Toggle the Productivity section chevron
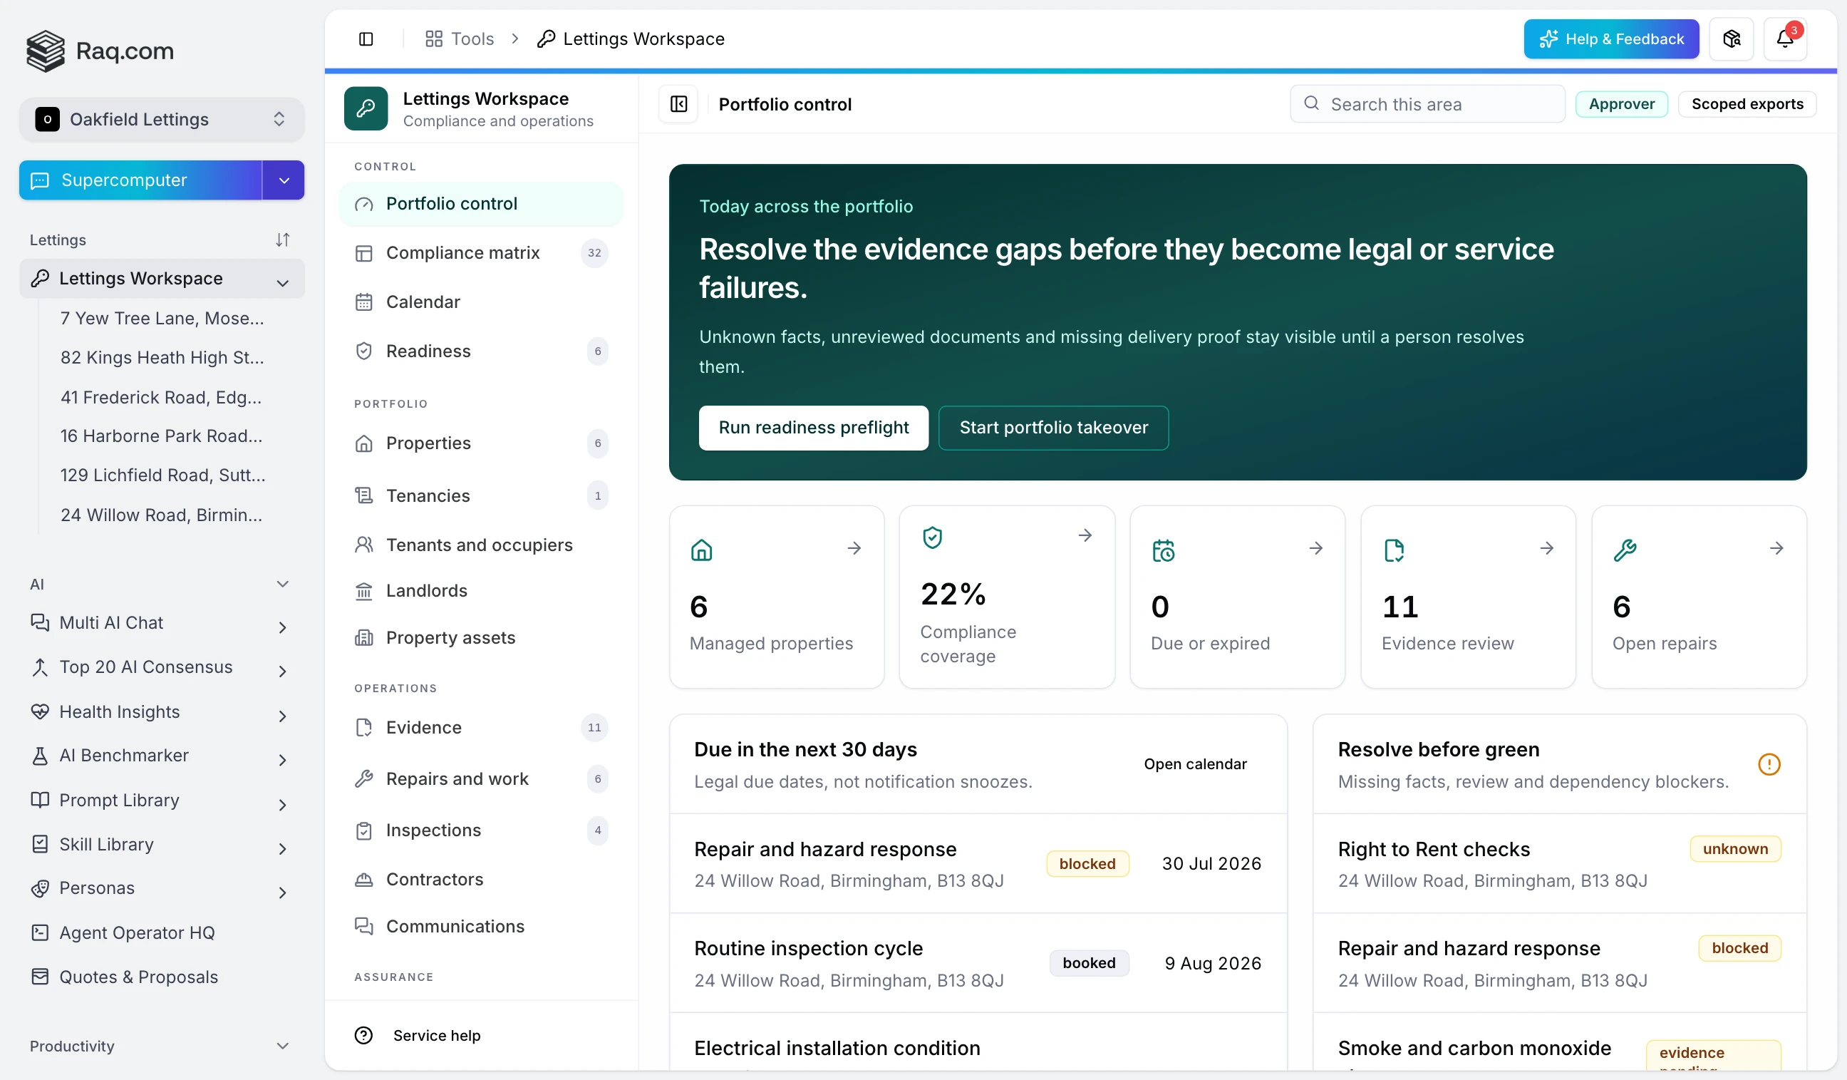1847x1080 pixels. click(x=282, y=1046)
